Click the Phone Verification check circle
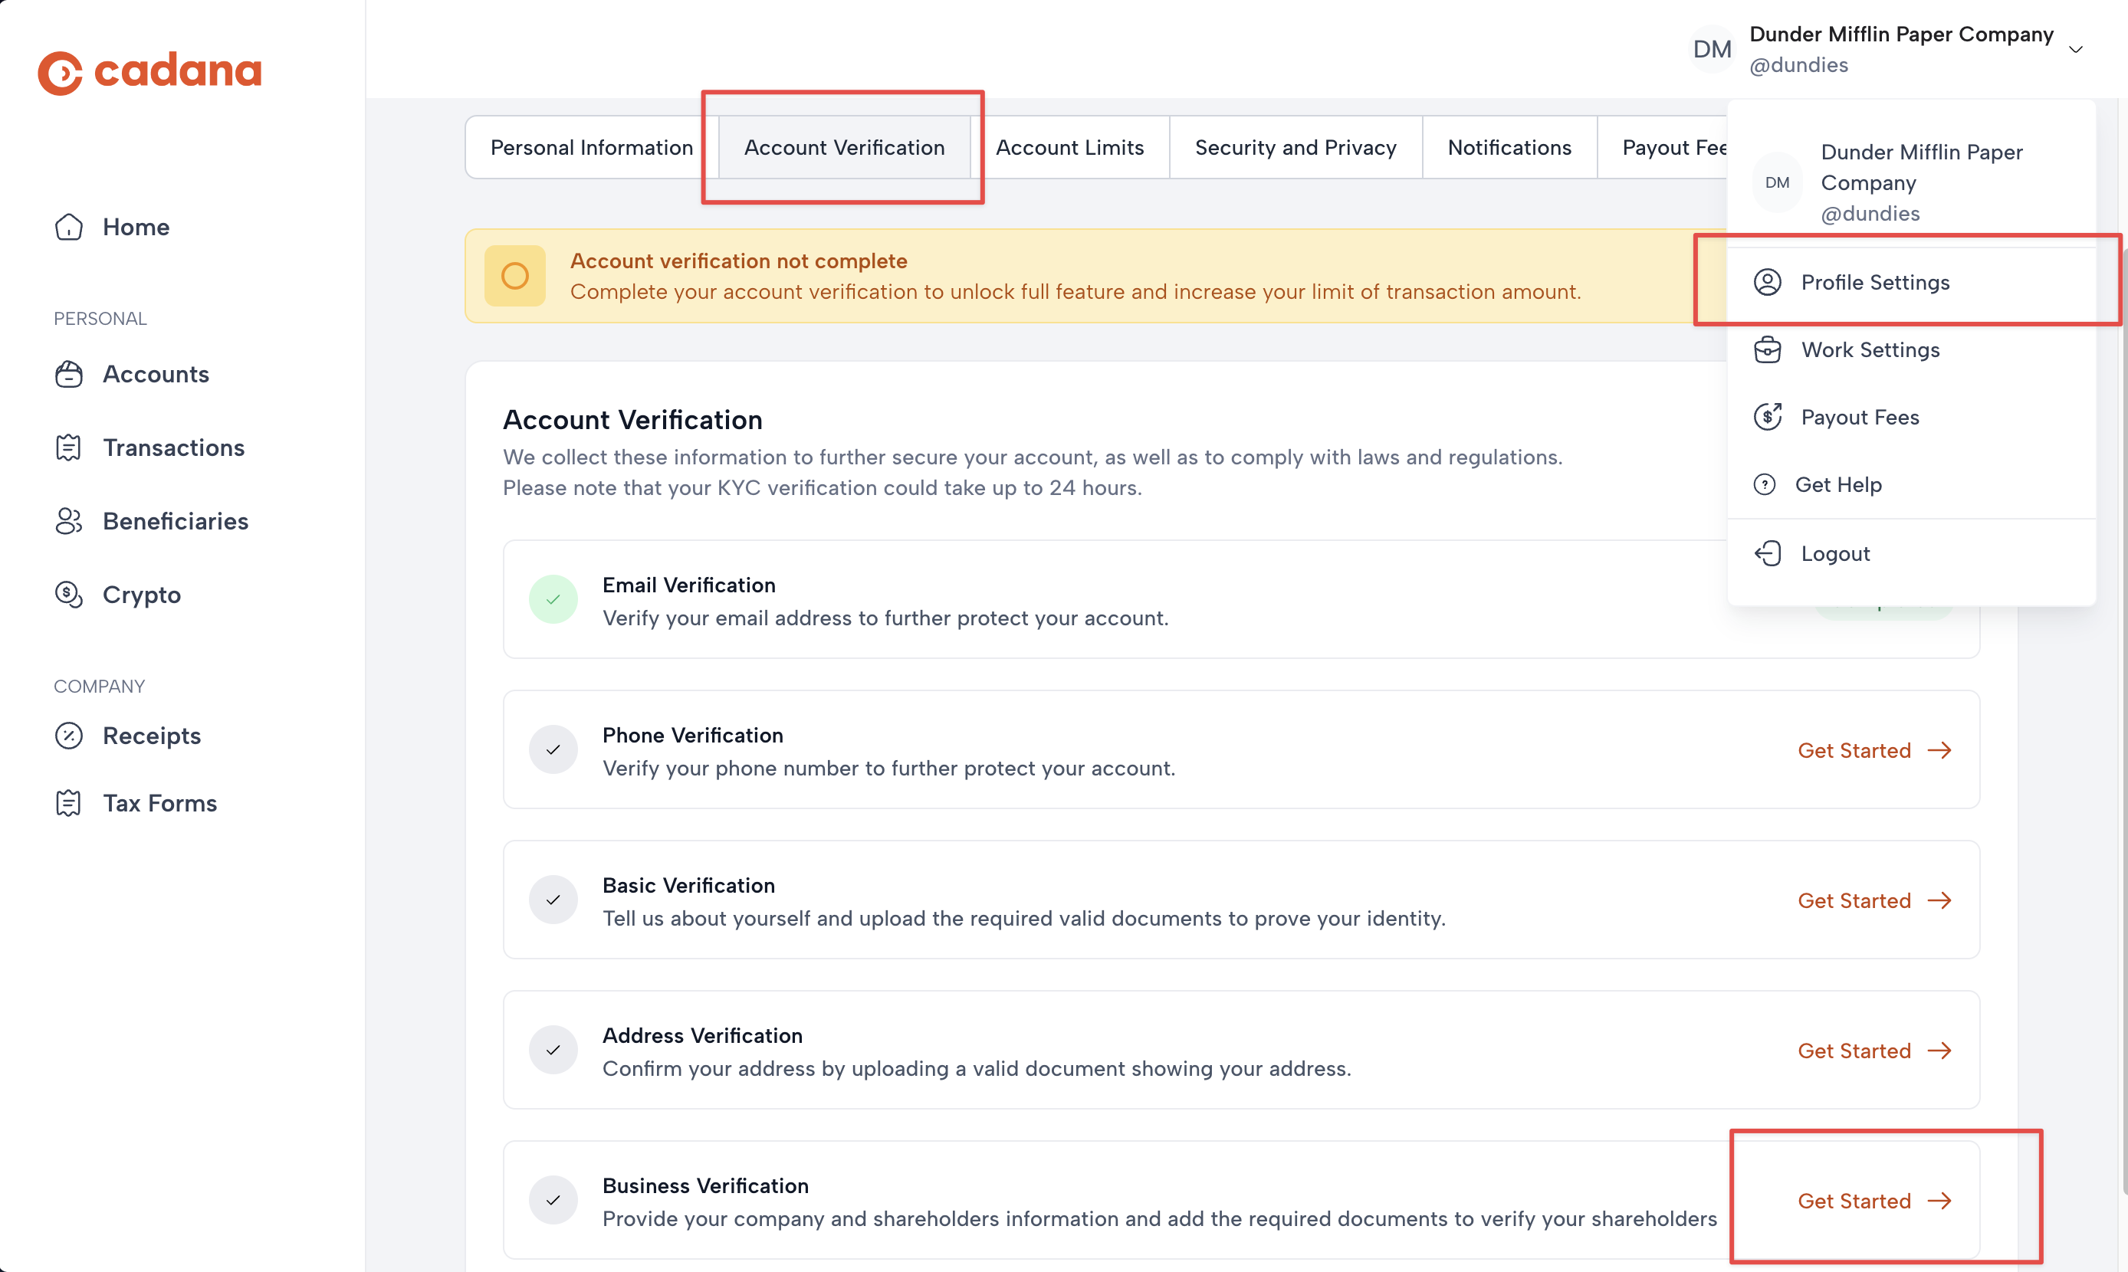 (553, 750)
